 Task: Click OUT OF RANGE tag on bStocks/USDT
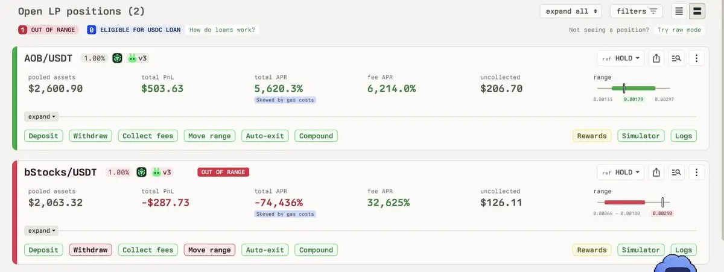(x=223, y=172)
